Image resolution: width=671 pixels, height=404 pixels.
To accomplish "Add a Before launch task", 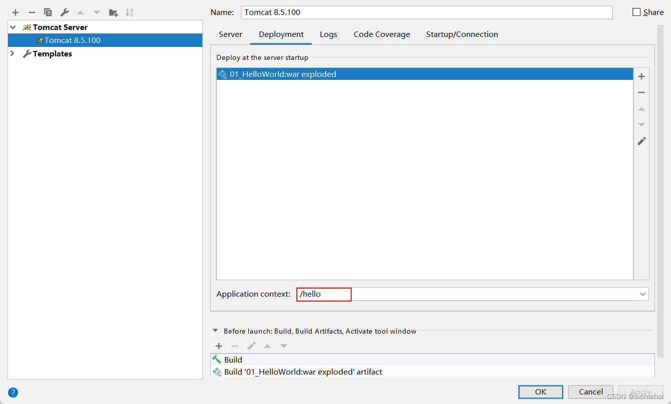I will click(218, 346).
